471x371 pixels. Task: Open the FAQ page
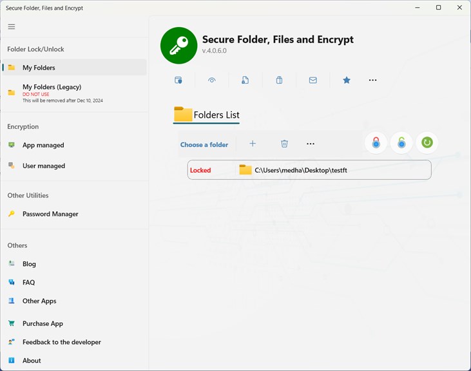tap(74, 283)
